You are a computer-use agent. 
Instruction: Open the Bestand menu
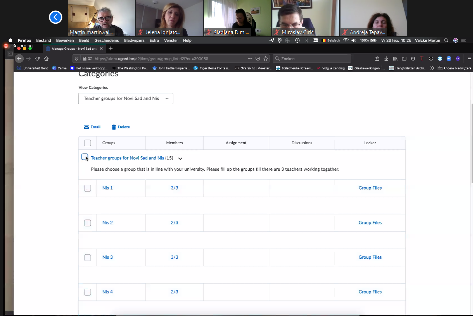tap(43, 40)
